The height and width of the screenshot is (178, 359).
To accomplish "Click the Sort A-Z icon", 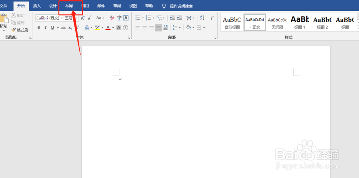I will point(202,18).
